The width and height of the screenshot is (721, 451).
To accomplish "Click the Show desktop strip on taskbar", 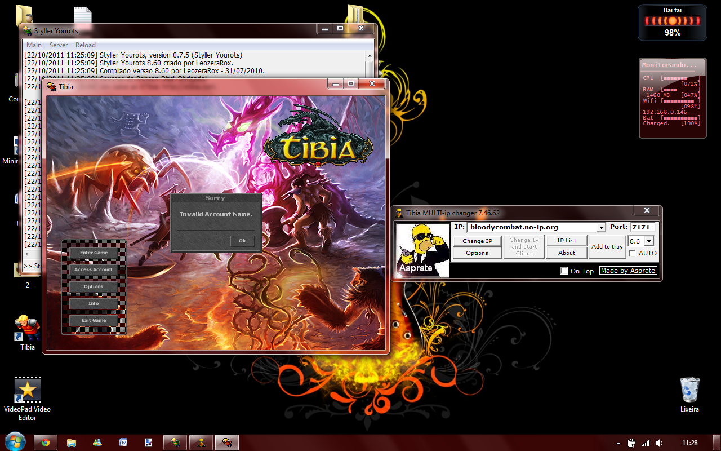I will (717, 443).
